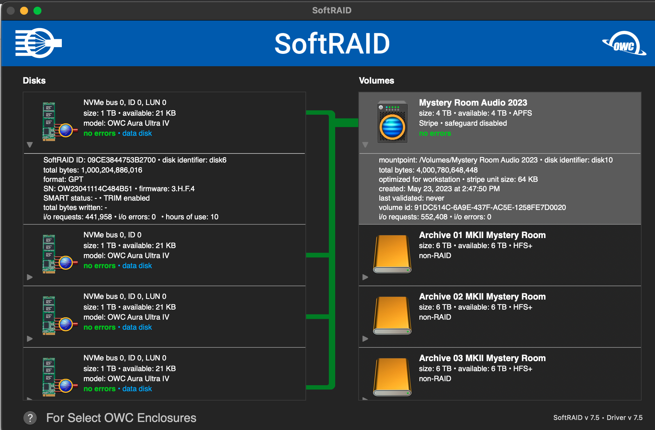The image size is (655, 430).
Task: Collapse the first NVMe disk details
Action: point(30,145)
